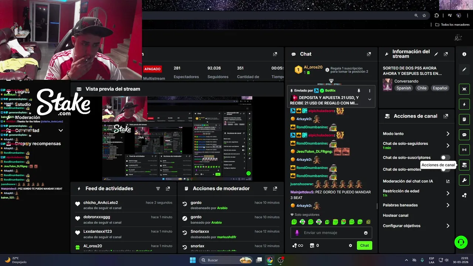473x266 pixels.
Task: Open the wrench tool in the right sidebar
Action: (x=465, y=180)
